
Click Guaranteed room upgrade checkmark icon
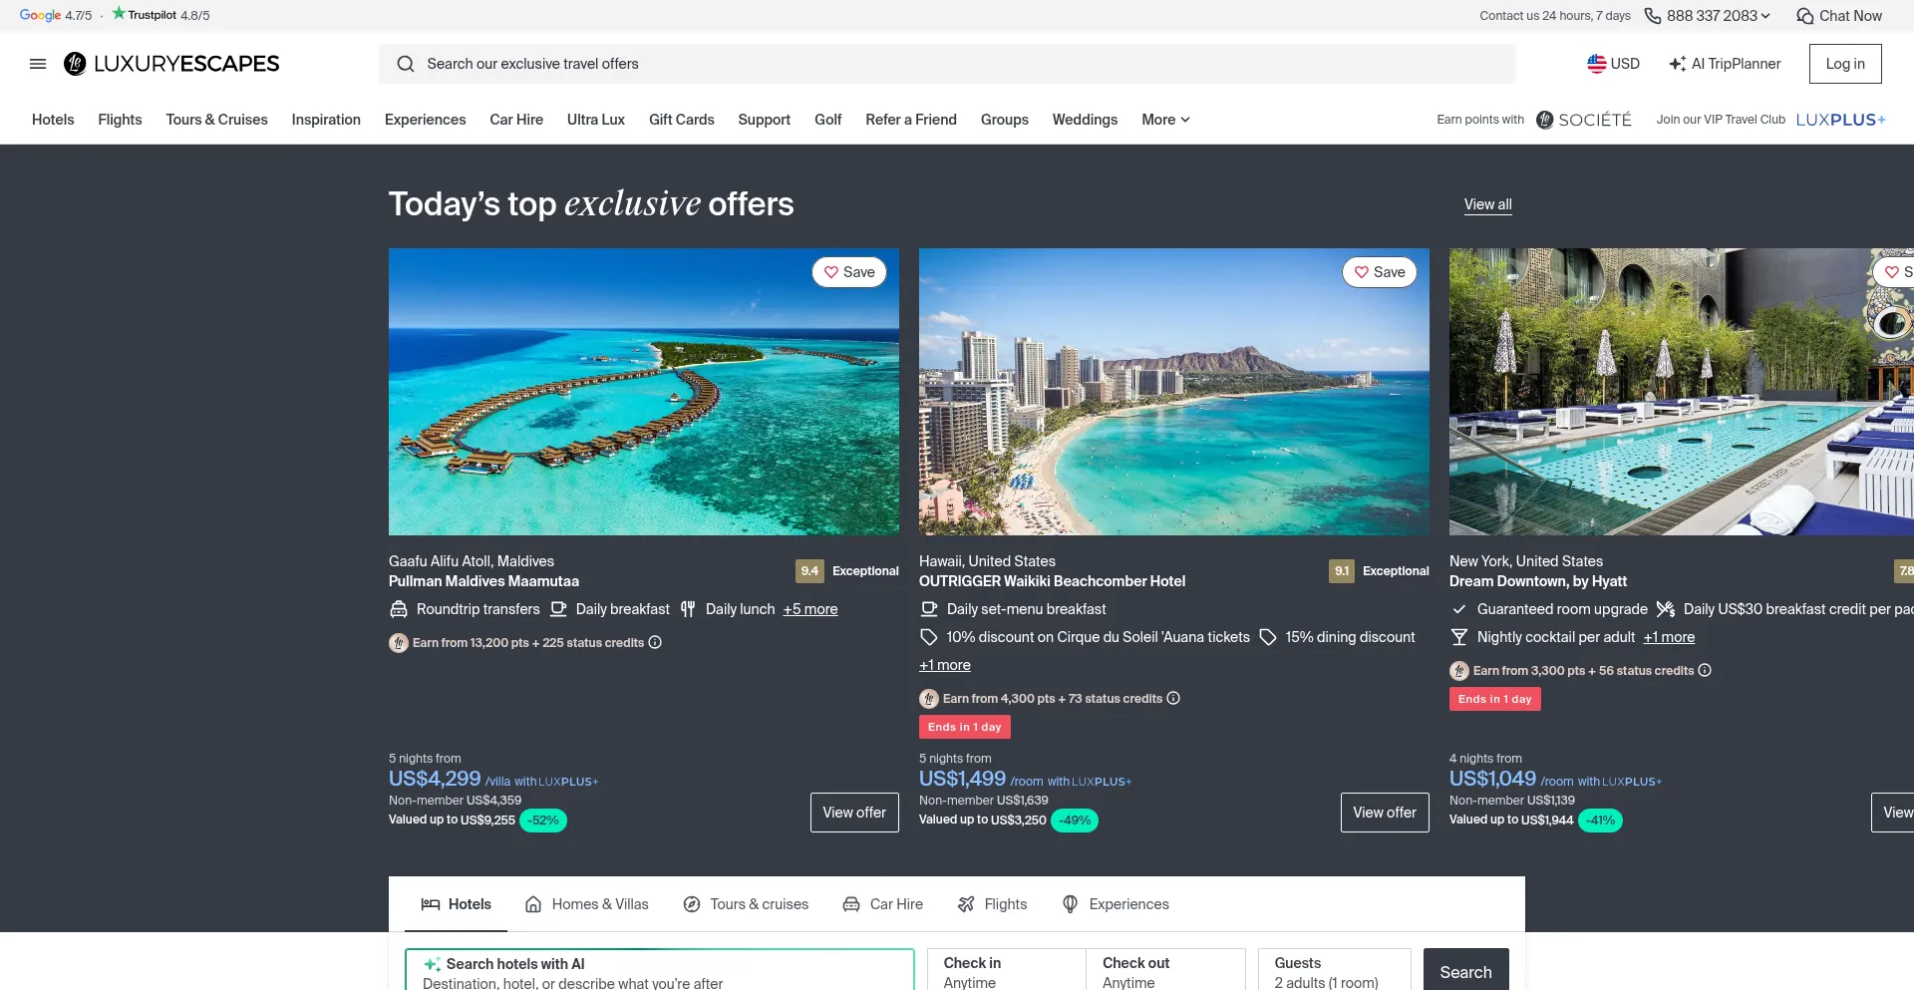coord(1459,609)
